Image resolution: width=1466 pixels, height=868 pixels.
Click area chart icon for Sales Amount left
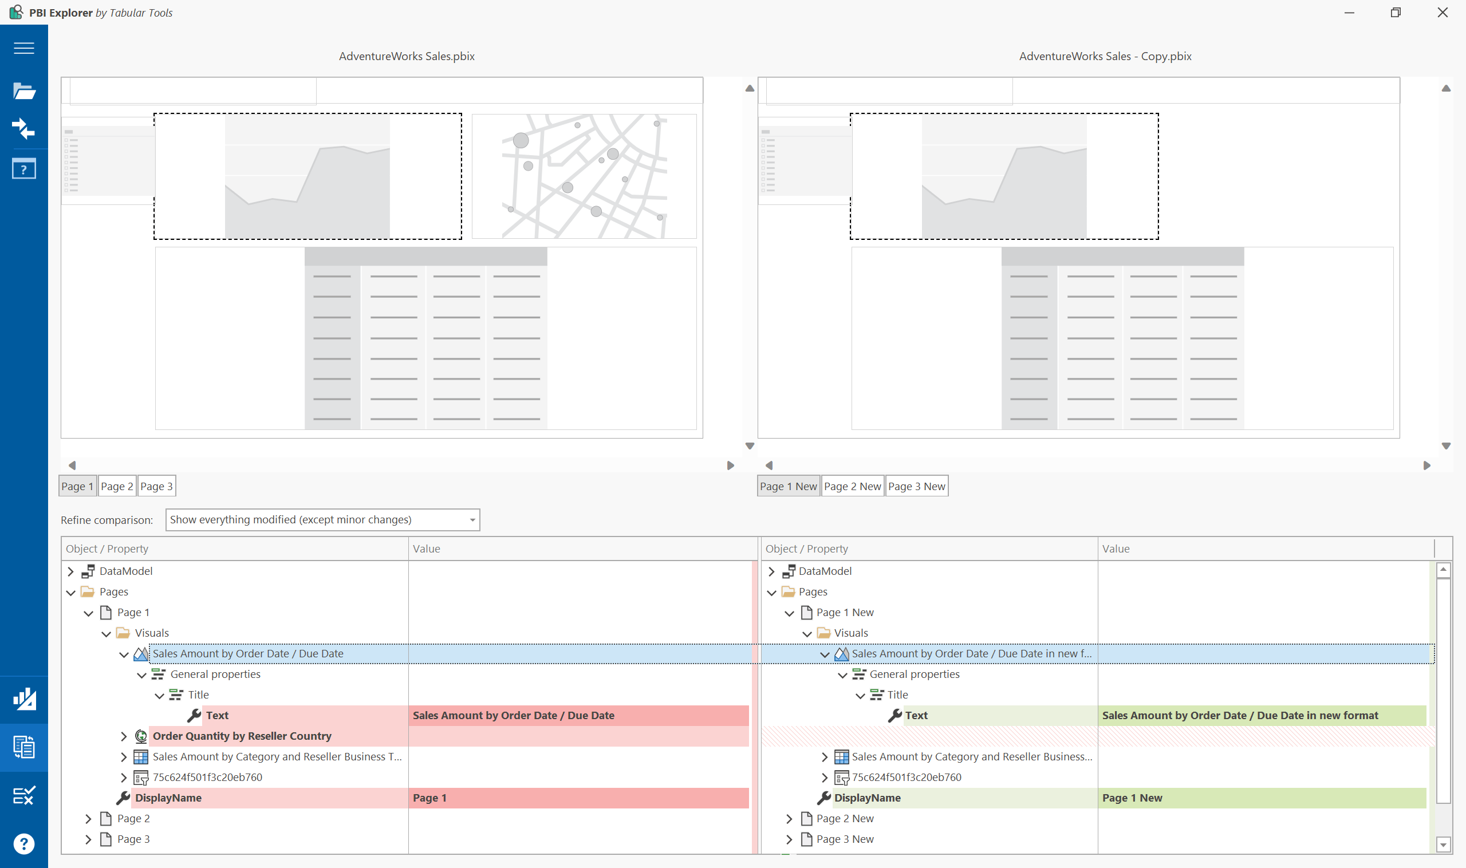141,654
